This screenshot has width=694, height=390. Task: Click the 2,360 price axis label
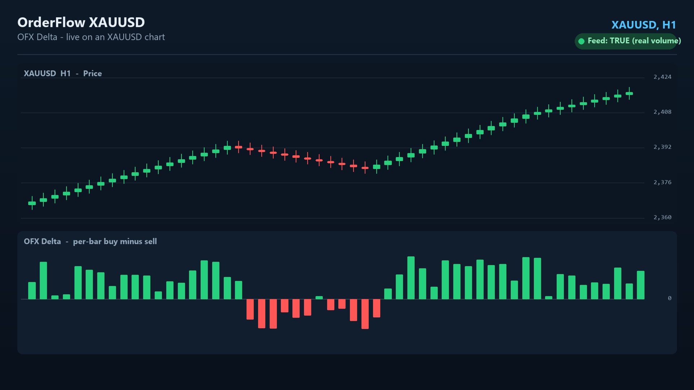662,217
